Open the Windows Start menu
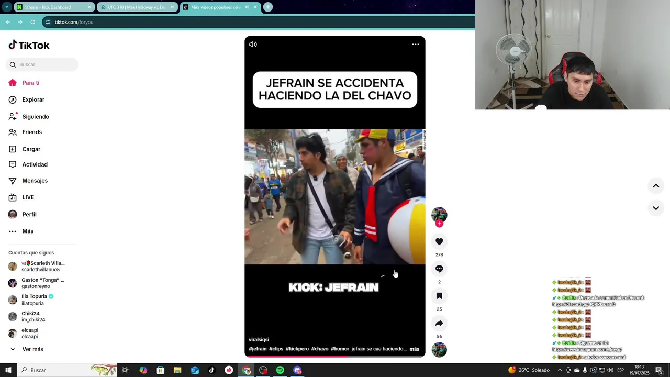Image resolution: width=670 pixels, height=377 pixels. tap(8, 370)
